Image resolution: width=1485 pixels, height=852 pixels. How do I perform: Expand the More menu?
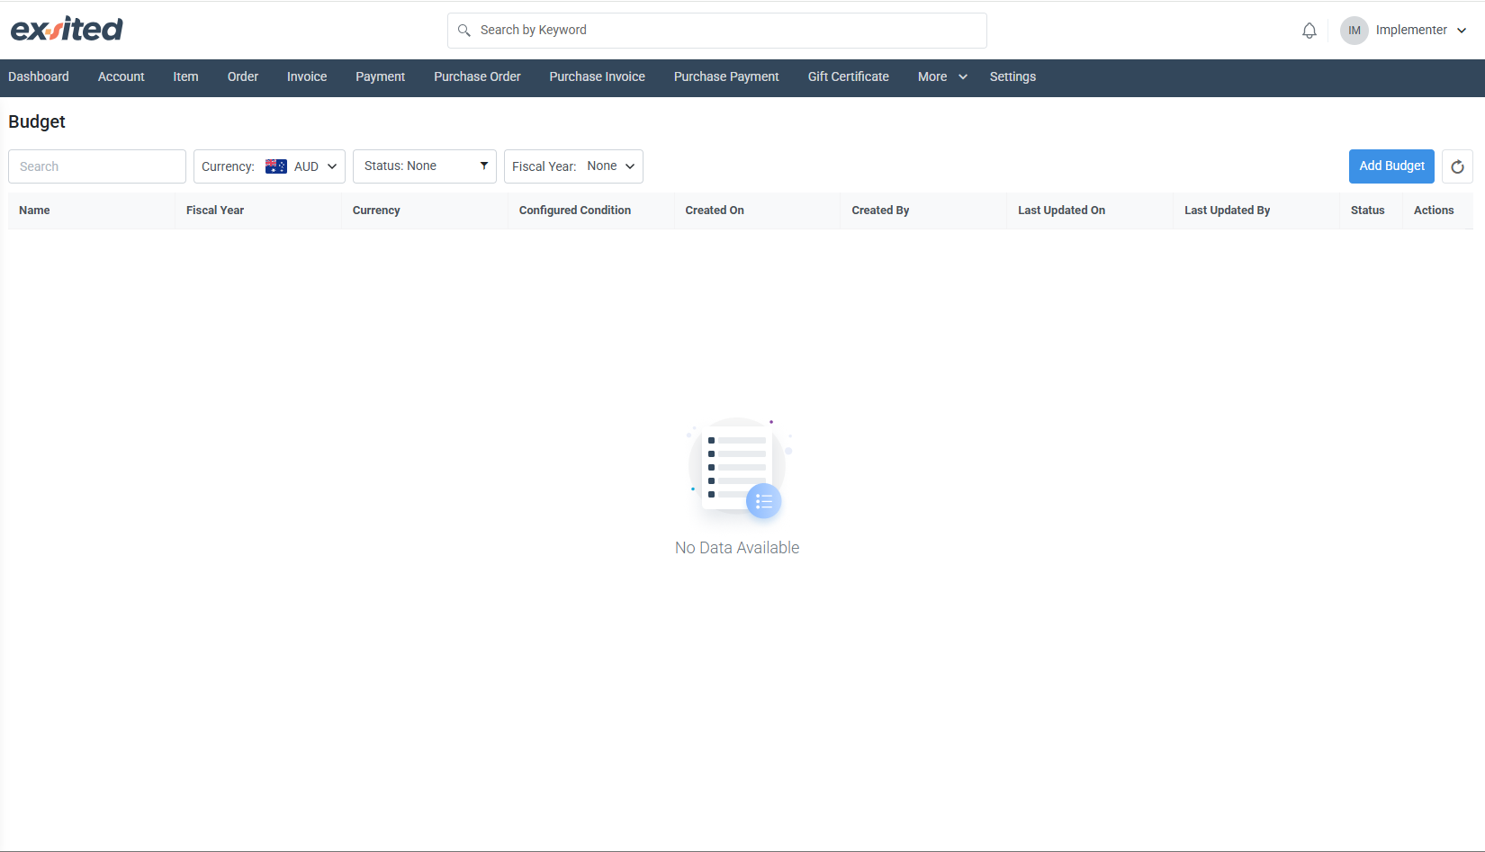pyautogui.click(x=942, y=77)
